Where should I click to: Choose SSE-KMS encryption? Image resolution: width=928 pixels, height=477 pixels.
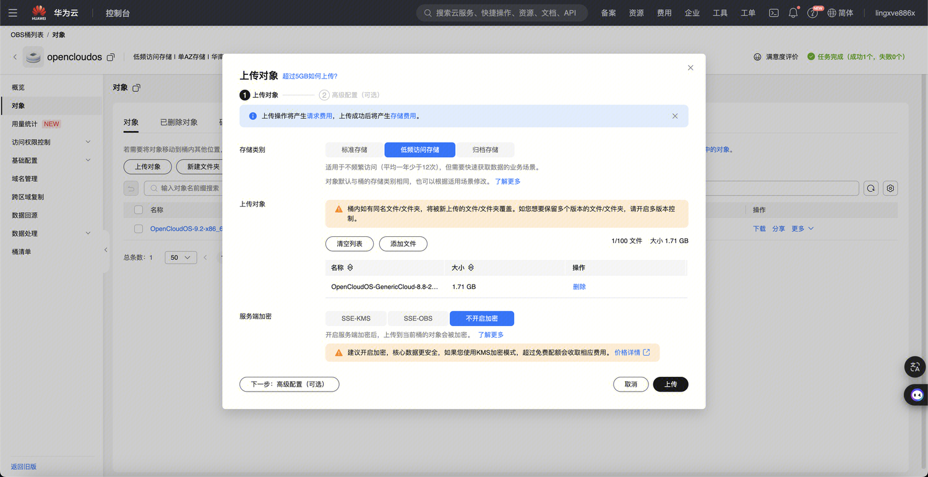(356, 319)
